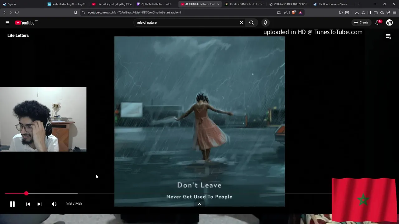Clear the search box with X
399x224 pixels.
pos(241,22)
